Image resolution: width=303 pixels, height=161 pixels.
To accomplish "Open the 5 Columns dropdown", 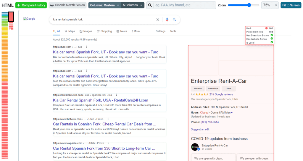I will pyautogui.click(x=133, y=5).
